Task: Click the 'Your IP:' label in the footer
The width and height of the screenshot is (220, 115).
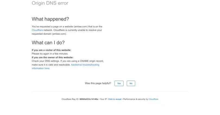Action: 103,99
